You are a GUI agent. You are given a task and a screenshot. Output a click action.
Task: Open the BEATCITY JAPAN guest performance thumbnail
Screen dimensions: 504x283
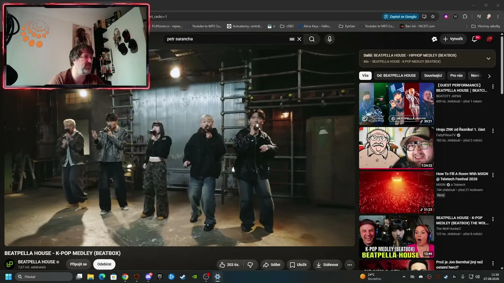(397, 104)
